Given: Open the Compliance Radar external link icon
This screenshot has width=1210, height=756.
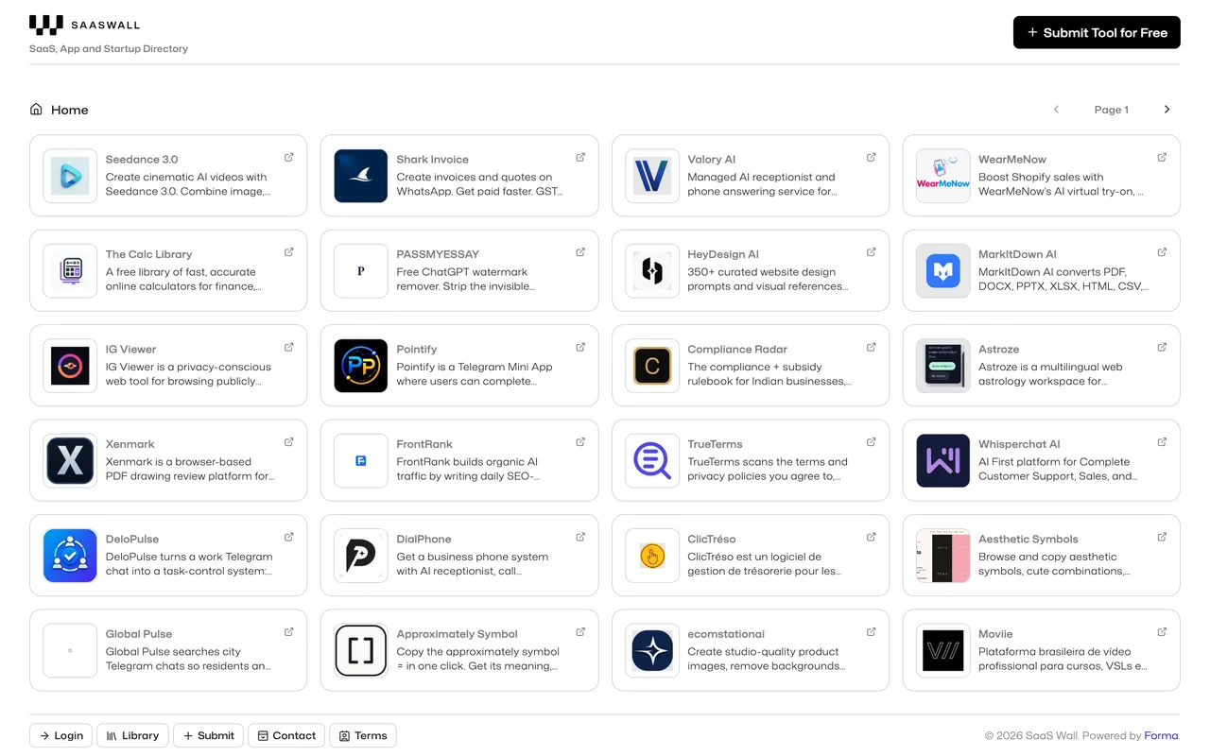Looking at the screenshot, I should coord(872,348).
